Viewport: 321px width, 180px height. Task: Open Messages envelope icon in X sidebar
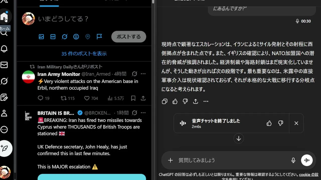(4, 65)
